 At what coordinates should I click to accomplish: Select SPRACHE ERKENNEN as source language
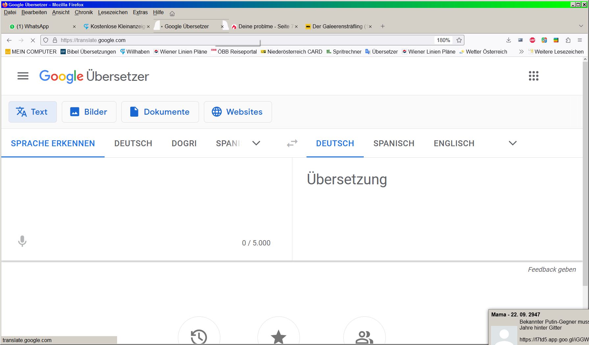pyautogui.click(x=53, y=143)
